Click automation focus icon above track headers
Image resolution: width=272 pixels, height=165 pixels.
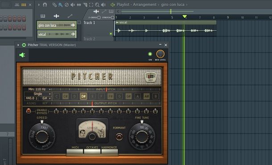tap(104, 12)
